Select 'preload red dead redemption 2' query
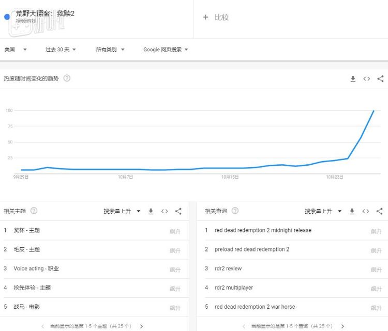This screenshot has width=388, height=331. (252, 249)
